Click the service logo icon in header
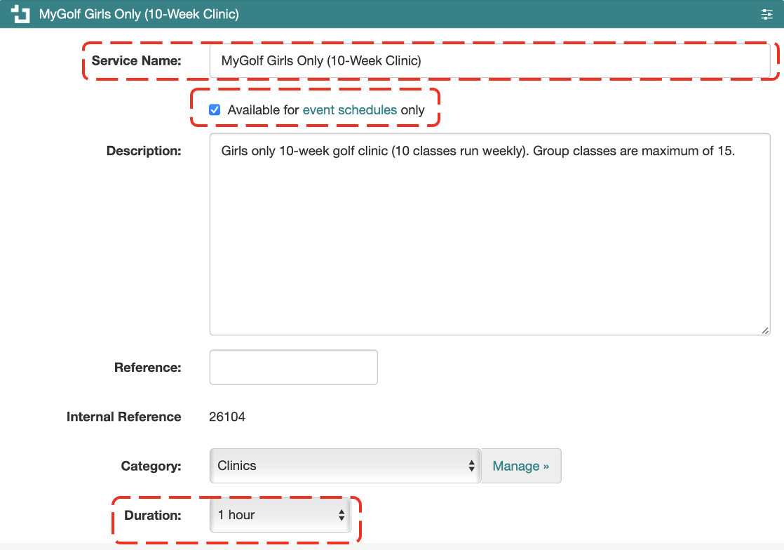 (20, 14)
